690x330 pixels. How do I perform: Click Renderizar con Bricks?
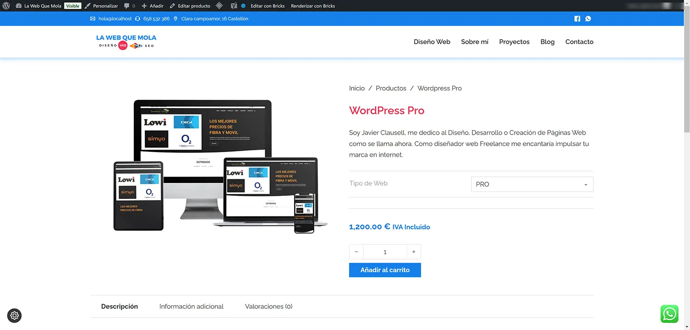coord(313,6)
